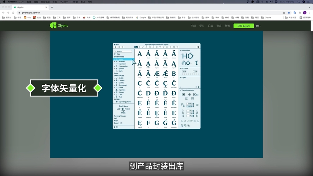Open Spotlight search in the menu bar
The image size is (313, 176).
[x=298, y=2]
